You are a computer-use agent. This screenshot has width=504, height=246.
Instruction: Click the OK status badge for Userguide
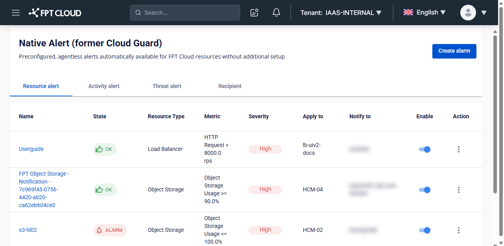105,149
